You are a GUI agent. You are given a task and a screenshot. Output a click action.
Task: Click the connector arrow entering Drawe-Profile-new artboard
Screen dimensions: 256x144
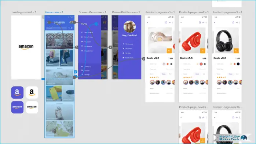coord(110,47)
